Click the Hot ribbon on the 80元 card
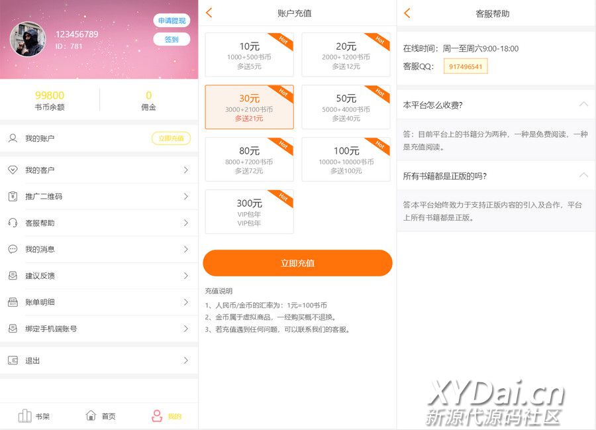This screenshot has height=430, width=596. (283, 145)
